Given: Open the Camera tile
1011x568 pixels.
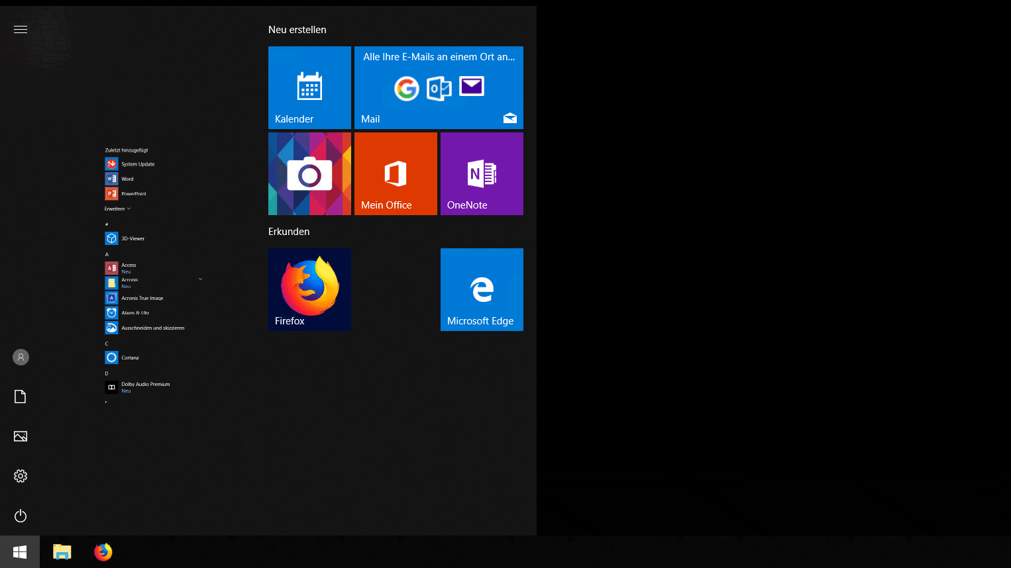Looking at the screenshot, I should 309,173.
